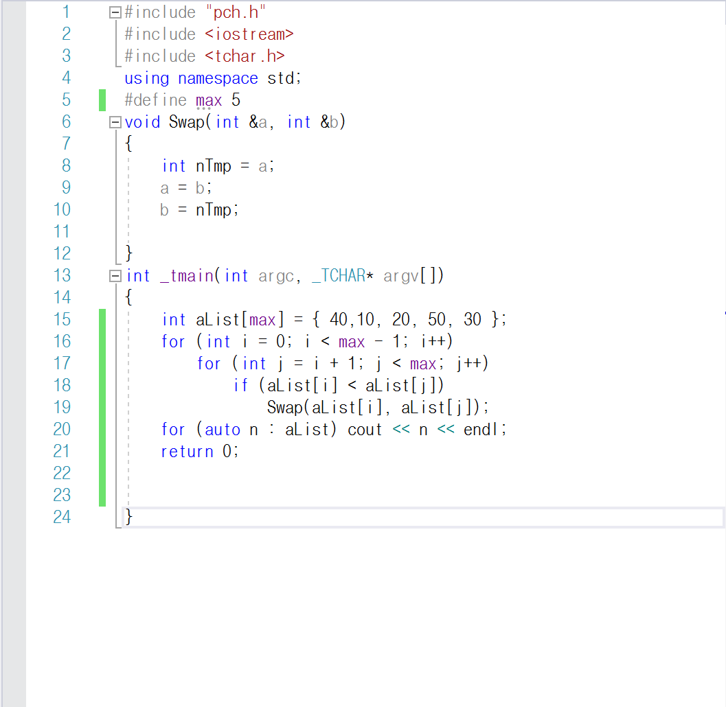Click the 'return' keyword on line 21

click(187, 452)
